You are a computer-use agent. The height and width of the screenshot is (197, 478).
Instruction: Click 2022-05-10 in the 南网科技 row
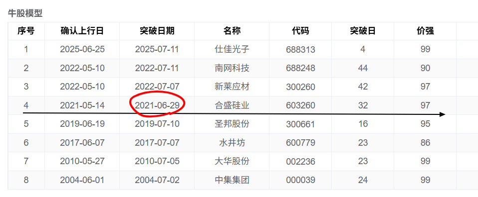[x=82, y=68]
